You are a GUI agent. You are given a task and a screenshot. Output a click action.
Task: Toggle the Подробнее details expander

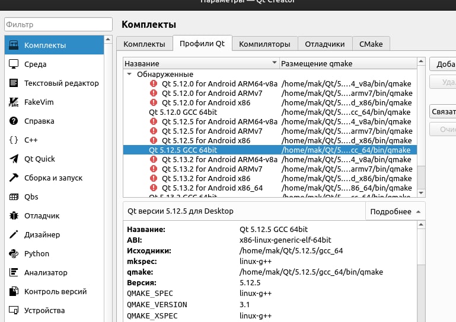[x=395, y=211]
